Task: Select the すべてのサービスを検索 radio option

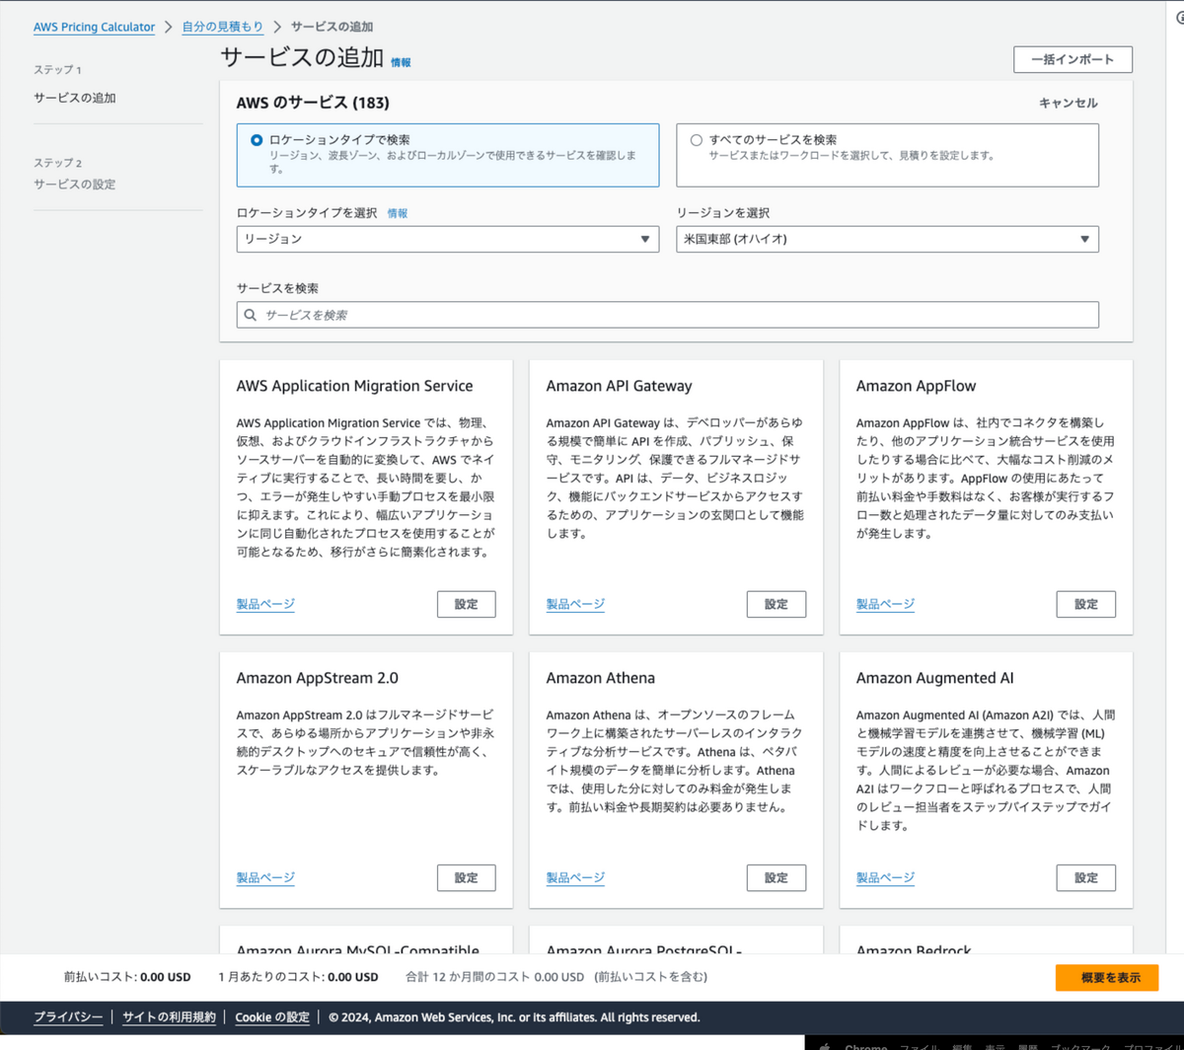Action: tap(697, 140)
